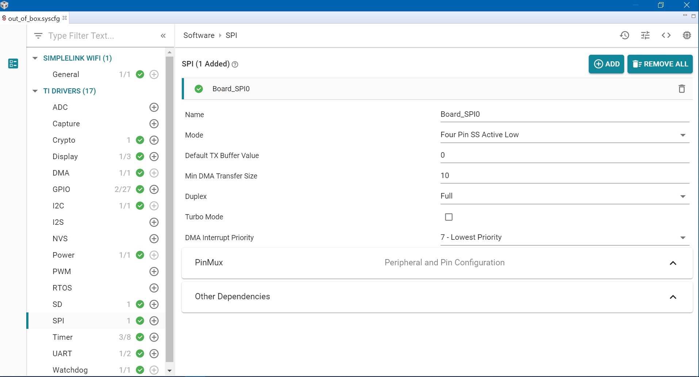Screen dimensions: 699x377
Task: Add a Timer instance with plus icon
Action: click(x=154, y=337)
